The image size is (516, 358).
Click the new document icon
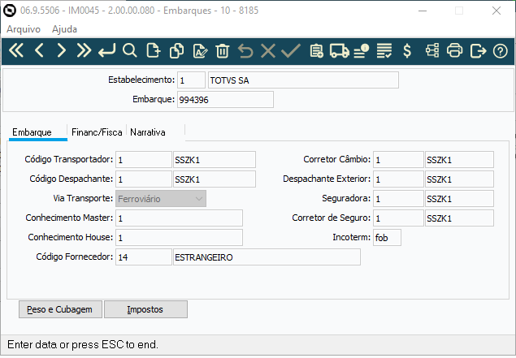pyautogui.click(x=152, y=51)
